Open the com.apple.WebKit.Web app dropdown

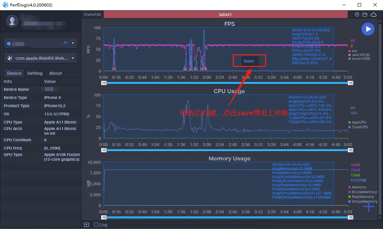73,58
